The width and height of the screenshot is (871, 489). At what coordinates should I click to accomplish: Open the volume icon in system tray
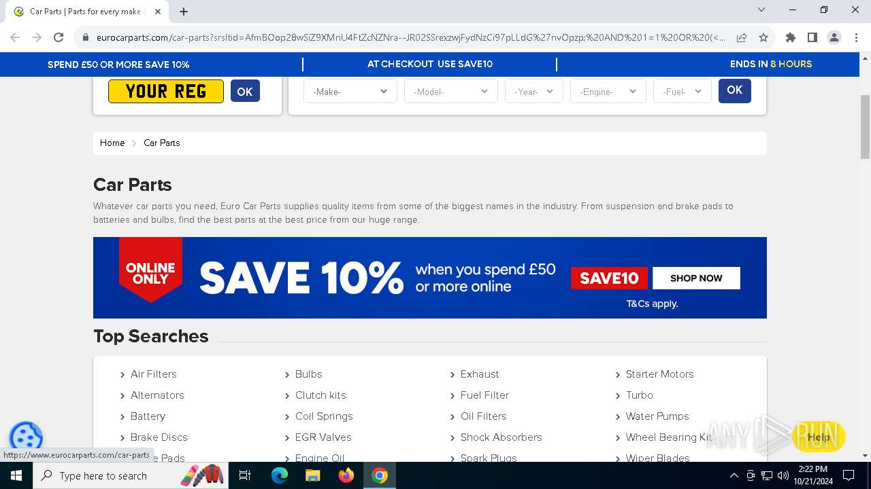(783, 475)
